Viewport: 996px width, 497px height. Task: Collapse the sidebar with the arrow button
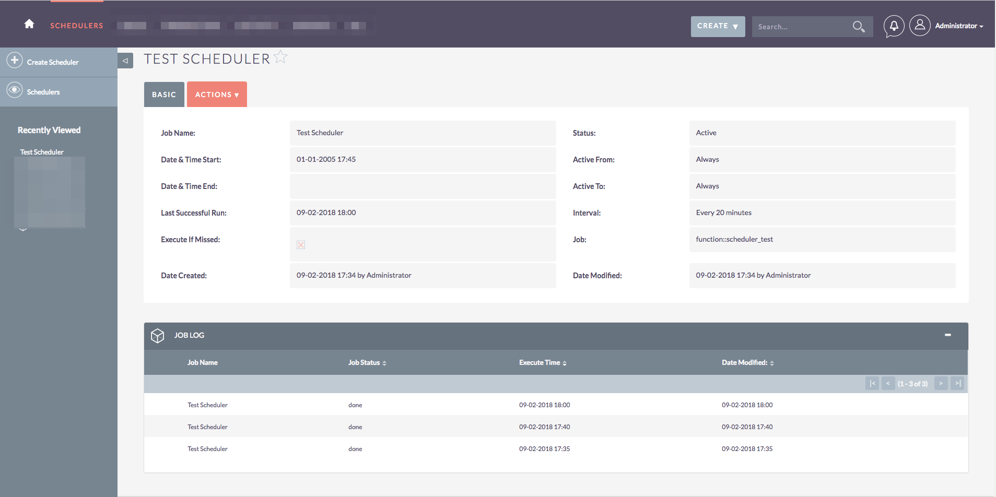[x=125, y=61]
